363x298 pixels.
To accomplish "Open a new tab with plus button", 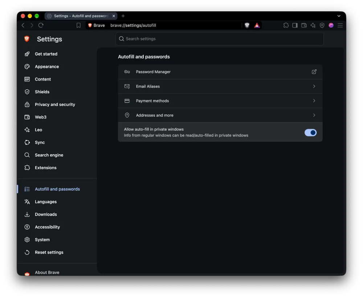I will (123, 16).
